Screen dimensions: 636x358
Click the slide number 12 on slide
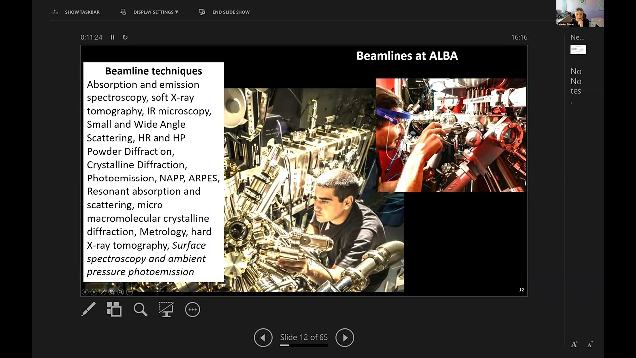521,290
